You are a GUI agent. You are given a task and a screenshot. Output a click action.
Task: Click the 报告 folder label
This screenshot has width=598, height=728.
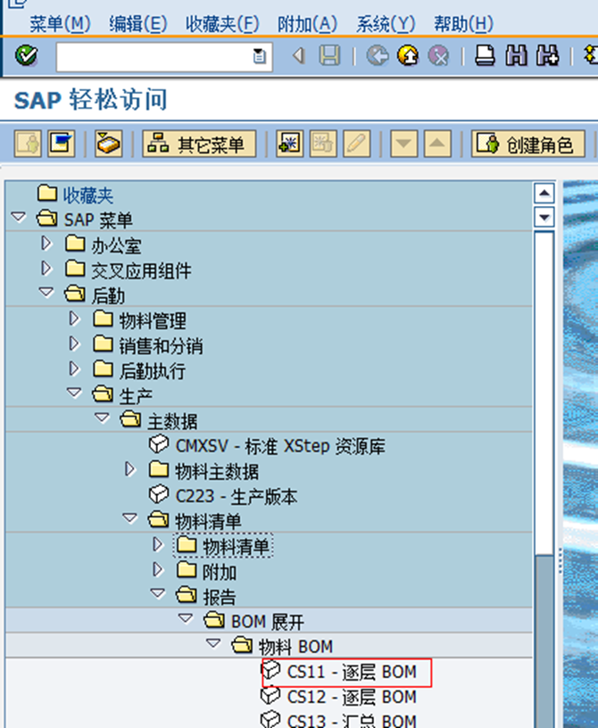pyautogui.click(x=220, y=596)
